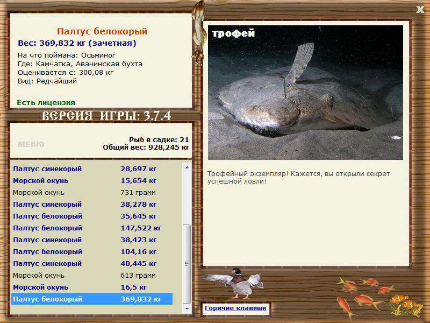Click the На что поймана: Осьминог line
The height and width of the screenshot is (323, 430).
pos(67,55)
